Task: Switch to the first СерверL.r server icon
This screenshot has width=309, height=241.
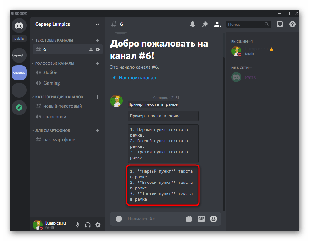Action: [x=19, y=55]
